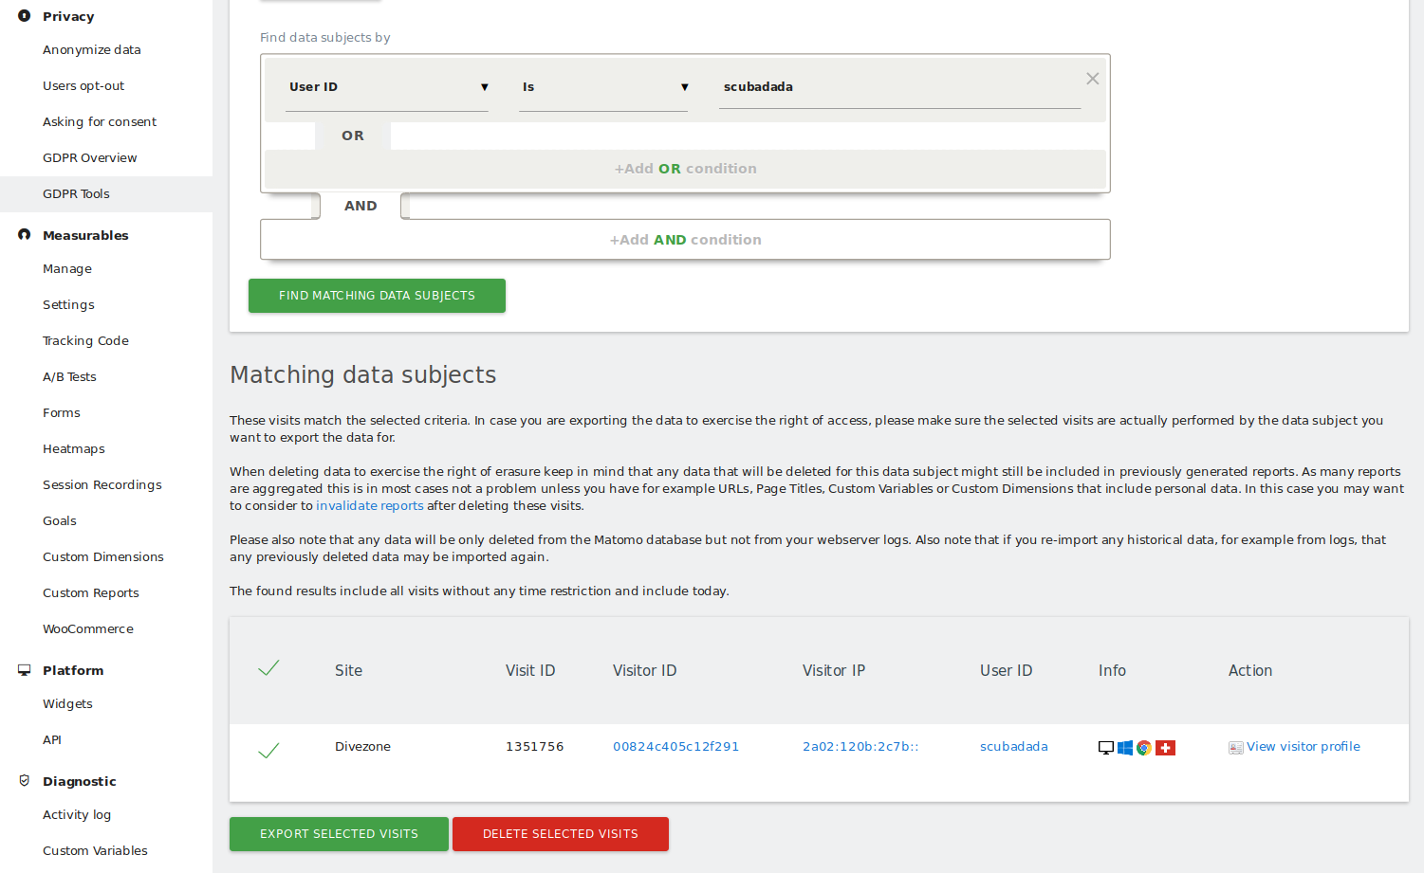Open the User ID segment dropdown

[x=386, y=86]
